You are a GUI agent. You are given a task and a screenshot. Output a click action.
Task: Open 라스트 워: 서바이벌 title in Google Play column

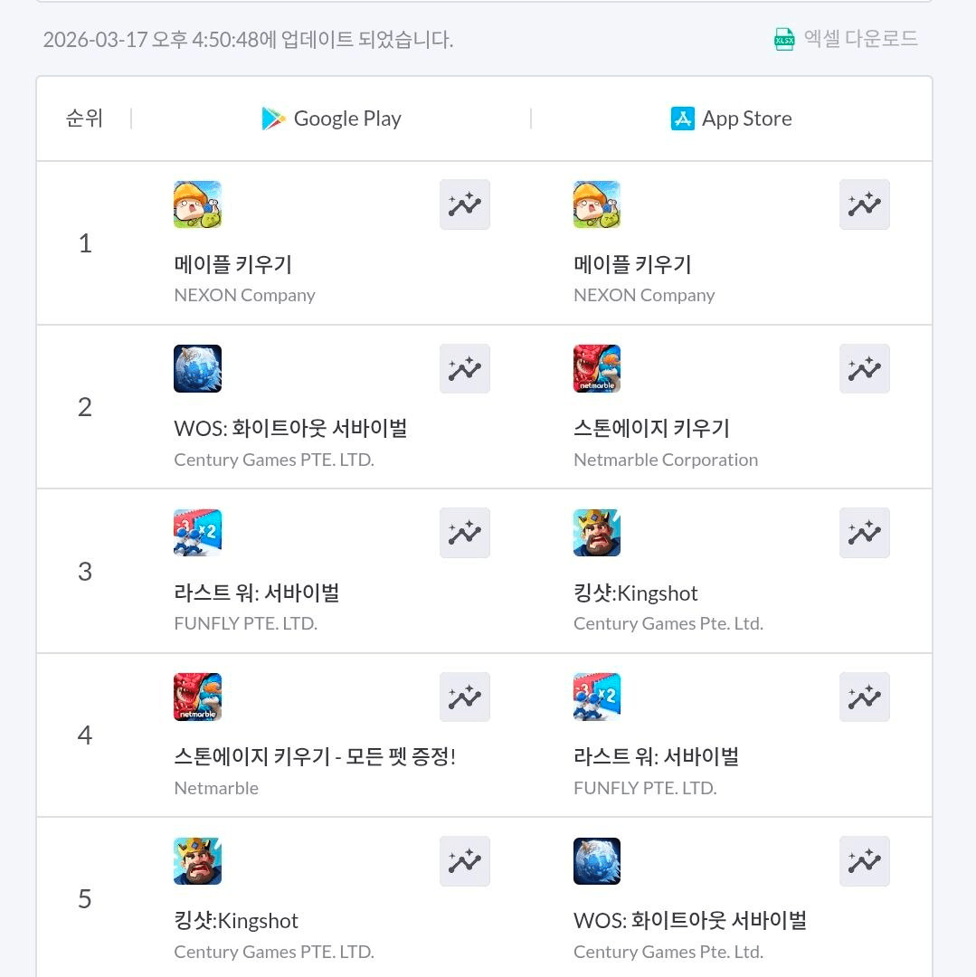[256, 593]
